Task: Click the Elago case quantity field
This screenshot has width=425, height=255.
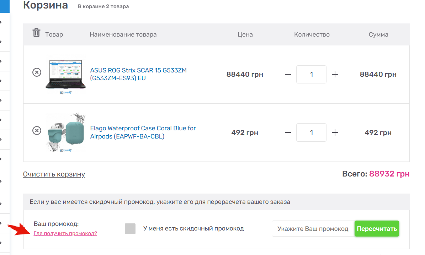Action: 311,132
